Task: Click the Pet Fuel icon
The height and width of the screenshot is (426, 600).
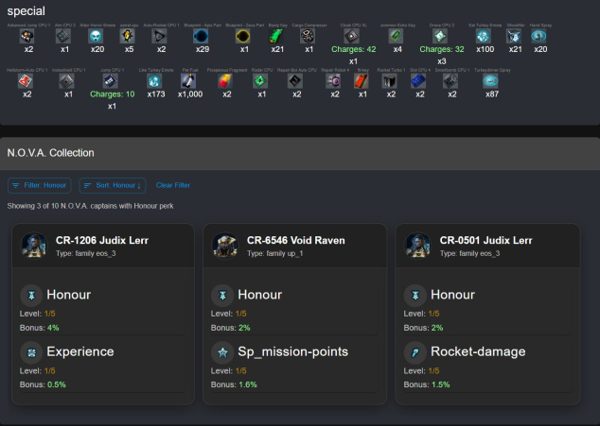Action: tap(189, 81)
